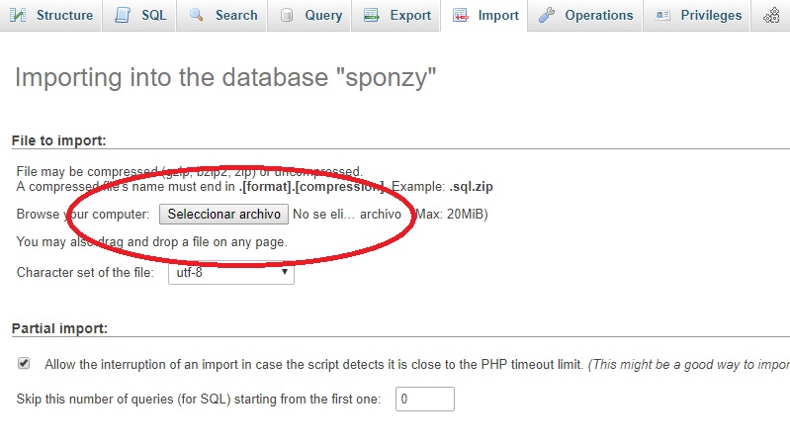This screenshot has width=790, height=447.
Task: Go to the Export tab
Action: pos(410,16)
